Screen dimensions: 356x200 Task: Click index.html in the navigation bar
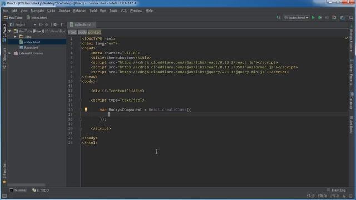tap(37, 17)
